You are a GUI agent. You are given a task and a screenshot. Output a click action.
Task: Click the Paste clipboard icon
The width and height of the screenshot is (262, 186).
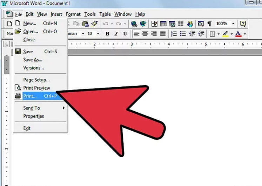pos(85,24)
